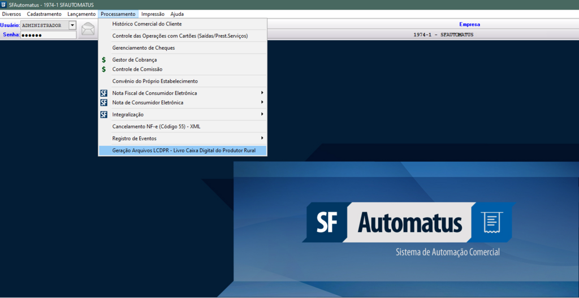Expand the Integralização submenu arrow
This screenshot has width=579, height=298.
(x=262, y=114)
